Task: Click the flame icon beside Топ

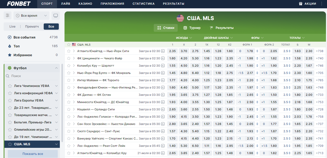Action: coord(10,46)
